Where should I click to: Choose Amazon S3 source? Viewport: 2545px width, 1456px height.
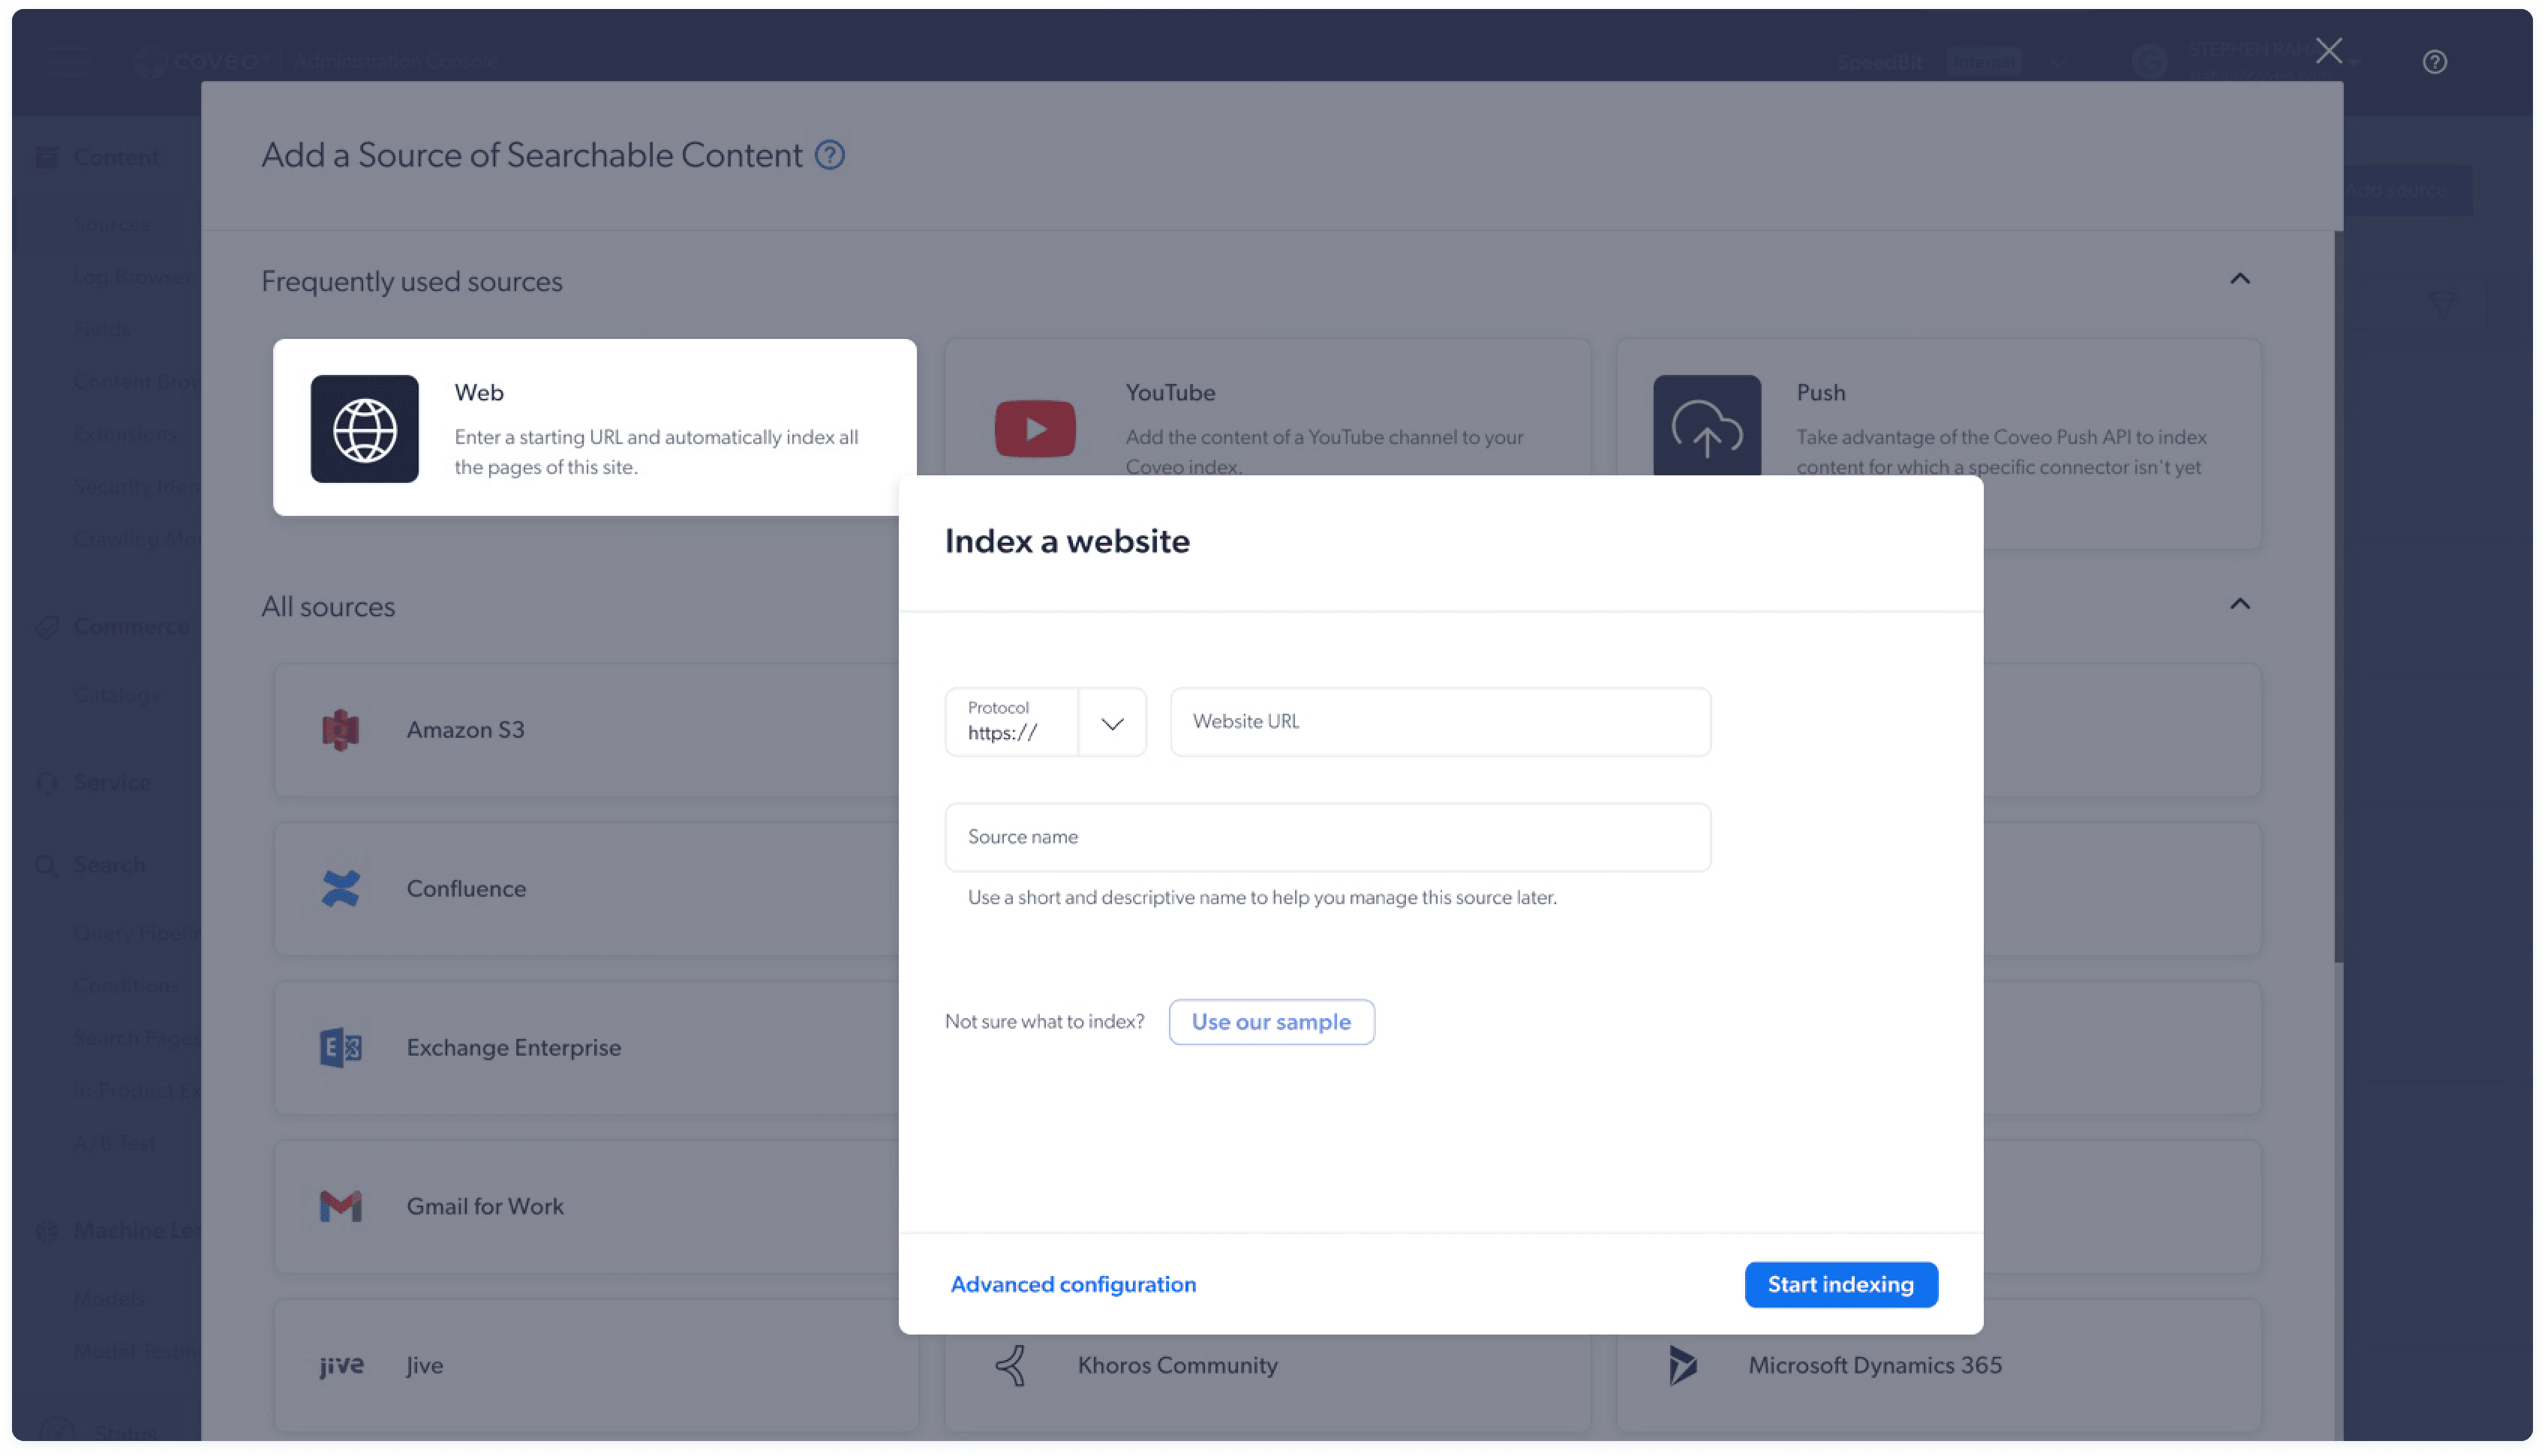coord(586,730)
